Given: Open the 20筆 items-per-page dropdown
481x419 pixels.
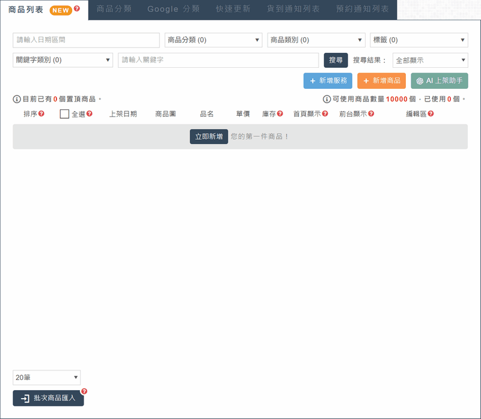Looking at the screenshot, I should coord(46,377).
